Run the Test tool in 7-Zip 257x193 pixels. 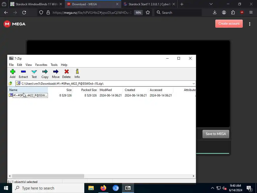point(34,74)
